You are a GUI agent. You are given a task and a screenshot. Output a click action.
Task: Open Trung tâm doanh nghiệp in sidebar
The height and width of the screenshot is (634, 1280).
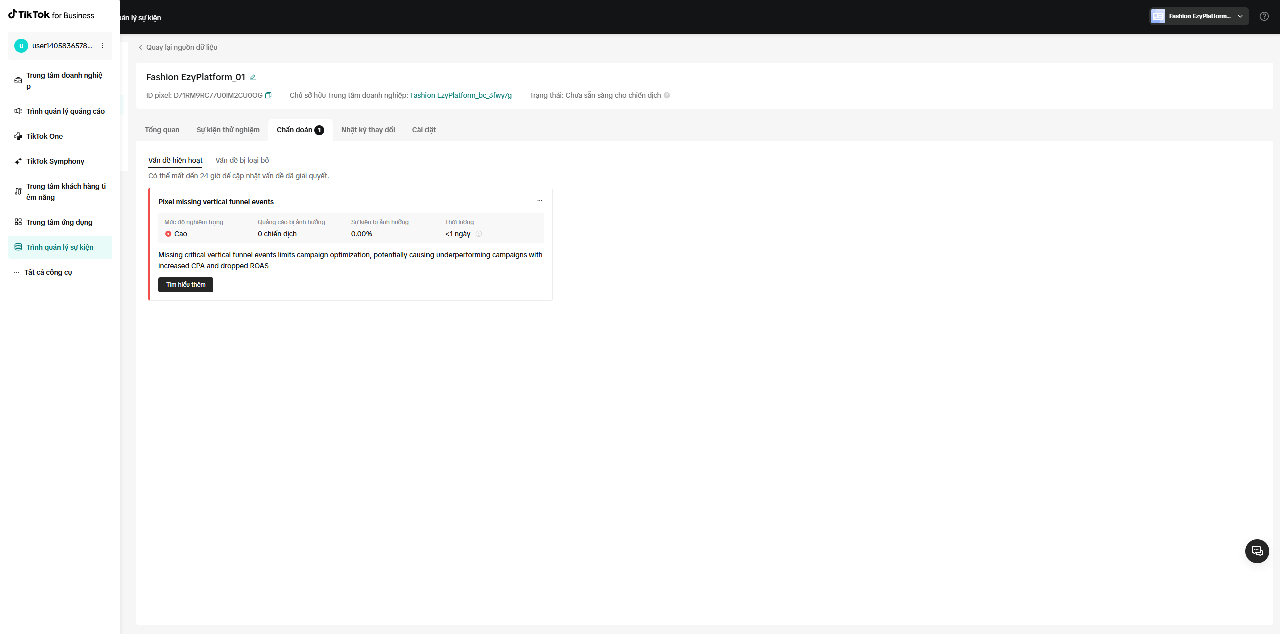pos(60,81)
